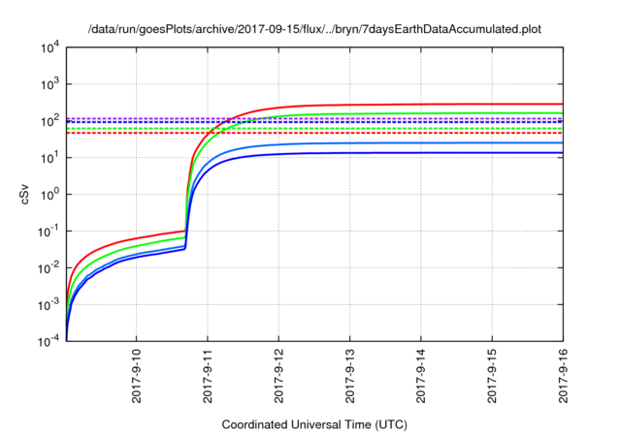Viewport: 621px width, 434px height.
Task: Click the 10^-4 y-axis tick label
Action: pyautogui.click(x=49, y=341)
